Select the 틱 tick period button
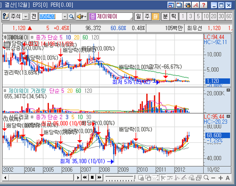This screenshot has width=236, height=186. click(x=174, y=16)
